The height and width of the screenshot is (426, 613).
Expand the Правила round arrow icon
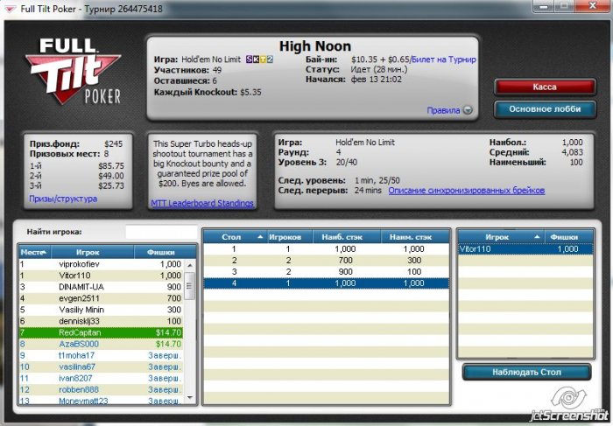(x=468, y=110)
